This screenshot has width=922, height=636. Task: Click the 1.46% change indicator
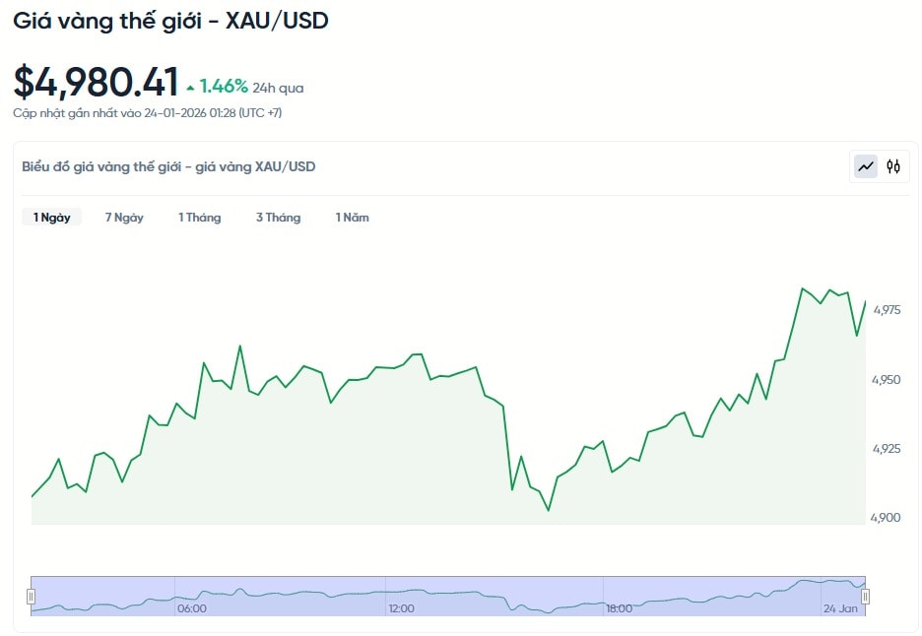[219, 86]
